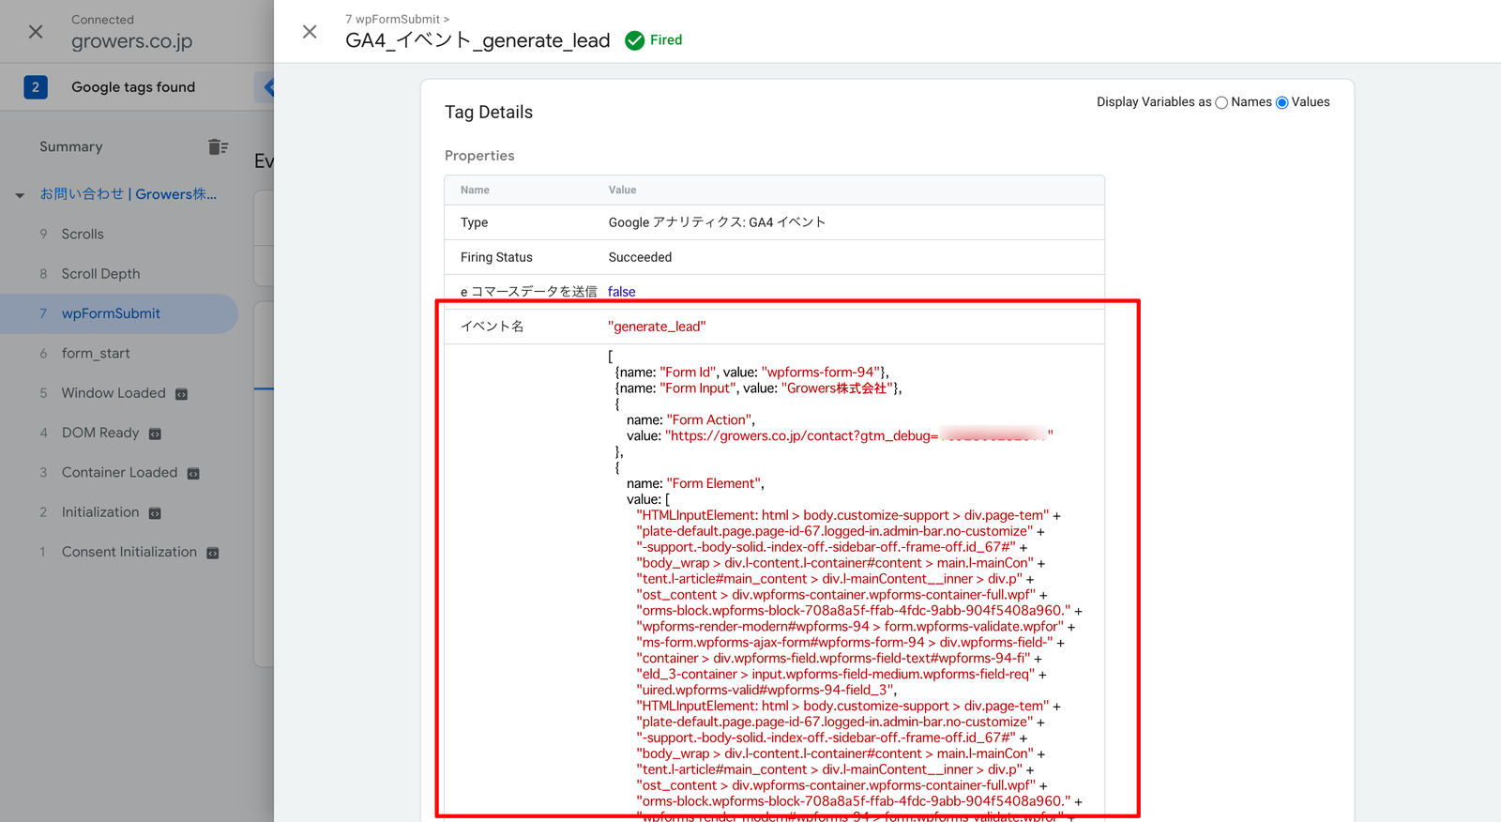
Task: Select the Names display option
Action: click(x=1221, y=103)
